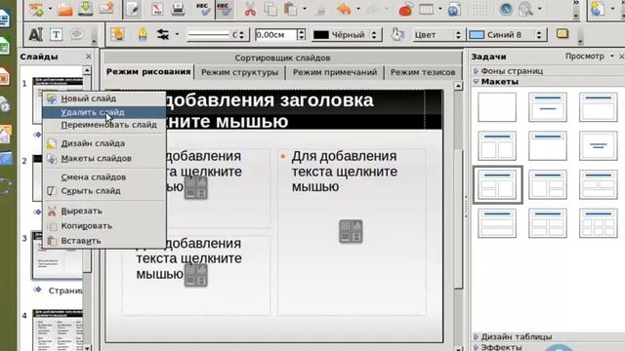
Task: Choose Скрыть слайд in context menu
Action: tap(104, 191)
